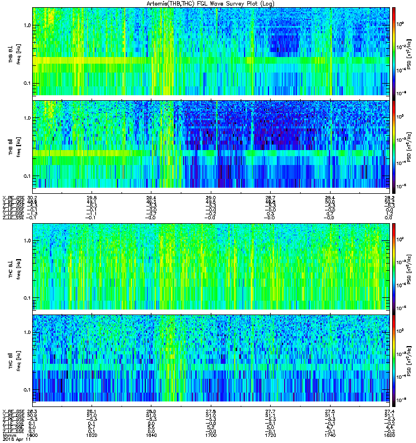Click the THB B-parallel freq [Hz] axis label
Image resolution: width=416 pixels, height=443 pixels.
coord(18,147)
